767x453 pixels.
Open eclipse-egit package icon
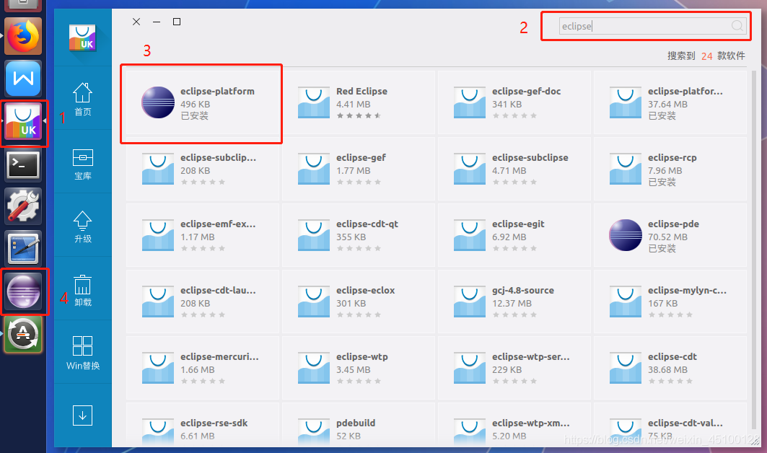point(470,235)
